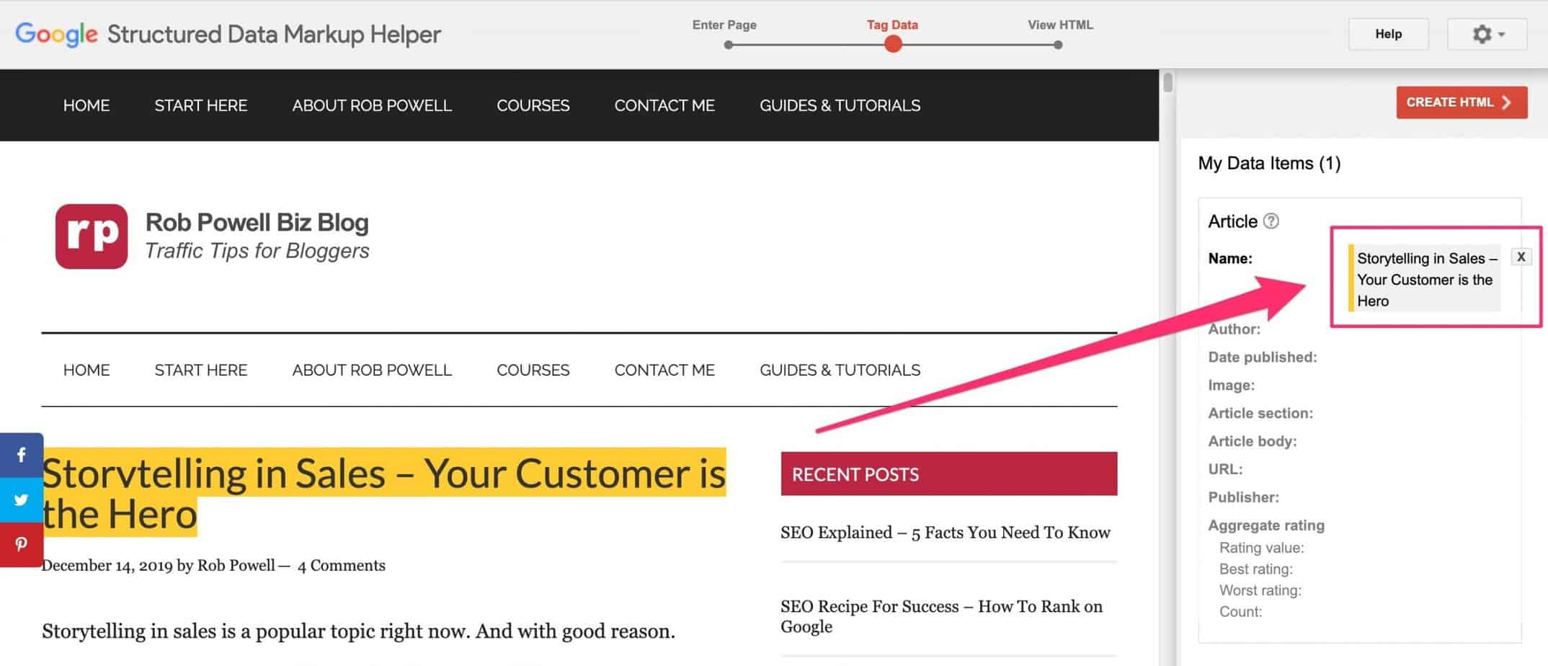This screenshot has height=666, width=1548.
Task: Select the Twitter share icon
Action: (22, 499)
